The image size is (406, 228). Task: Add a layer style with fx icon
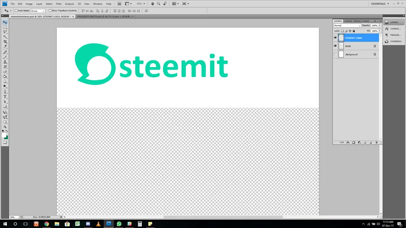click(348, 143)
